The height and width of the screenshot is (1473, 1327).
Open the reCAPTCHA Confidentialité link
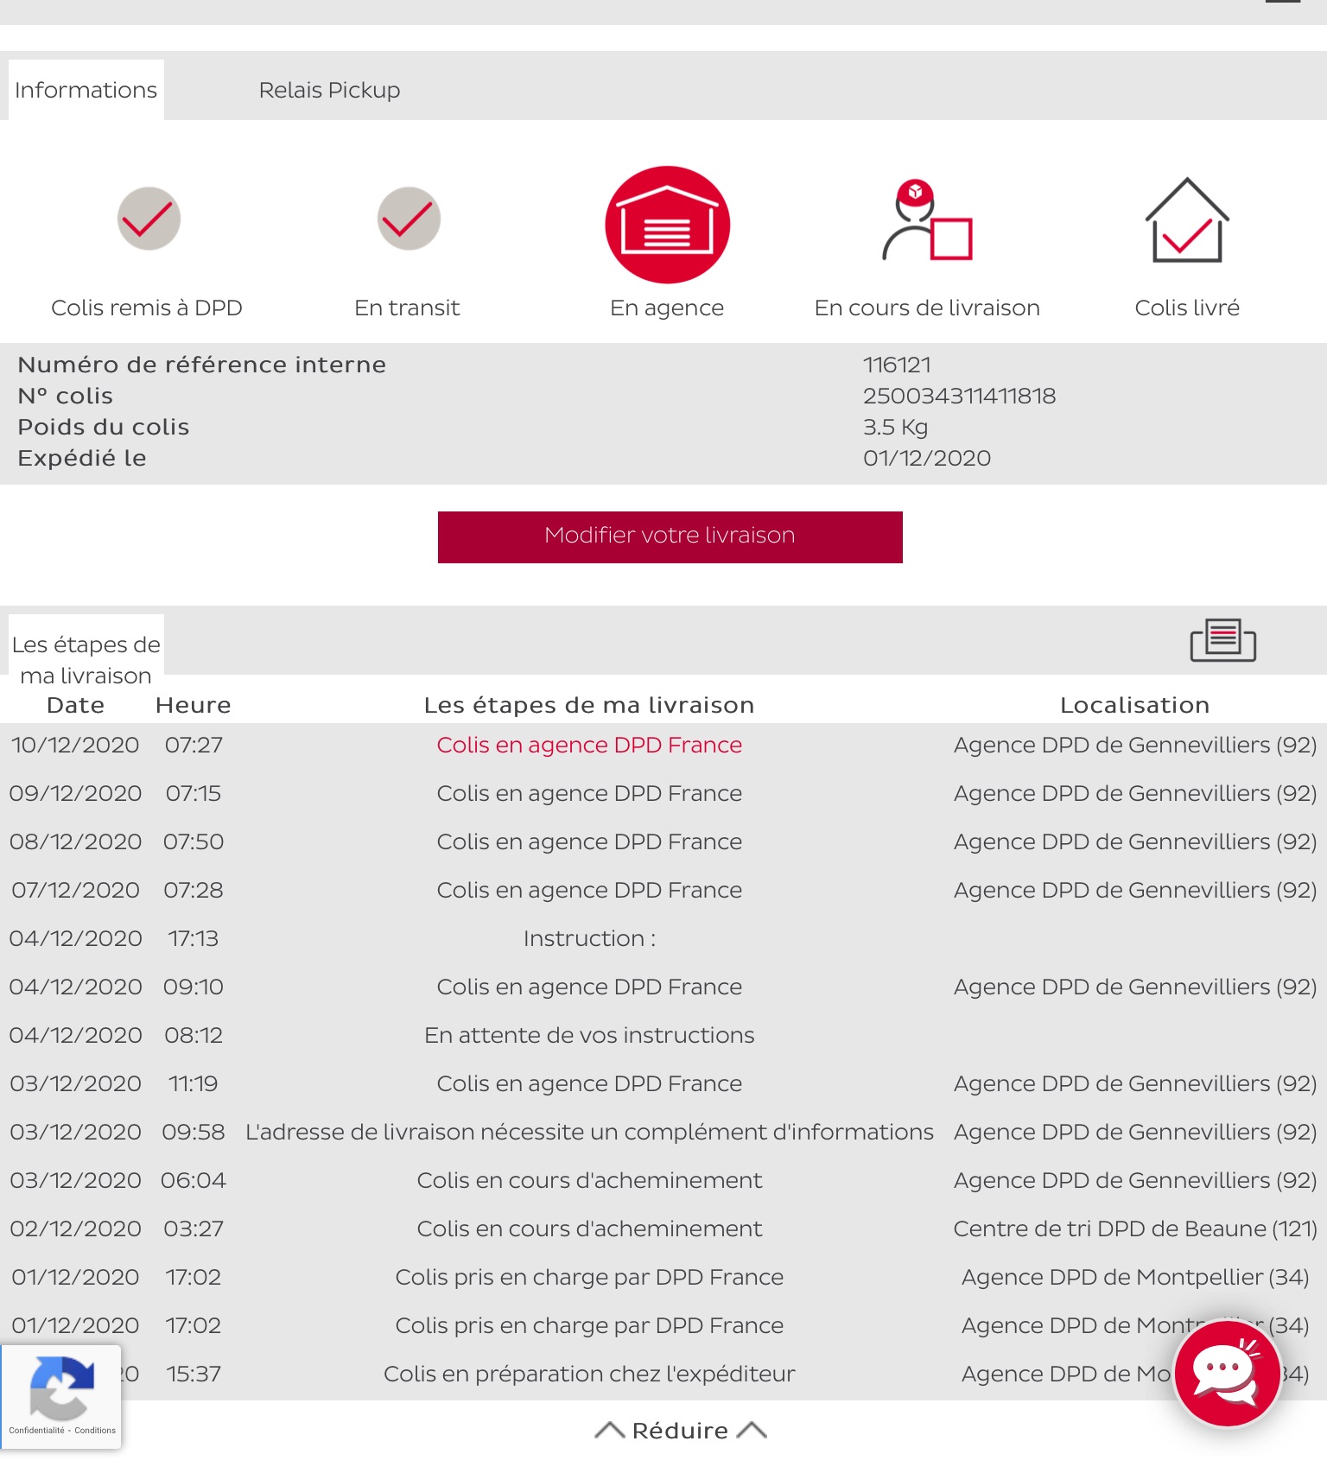[x=36, y=1430]
